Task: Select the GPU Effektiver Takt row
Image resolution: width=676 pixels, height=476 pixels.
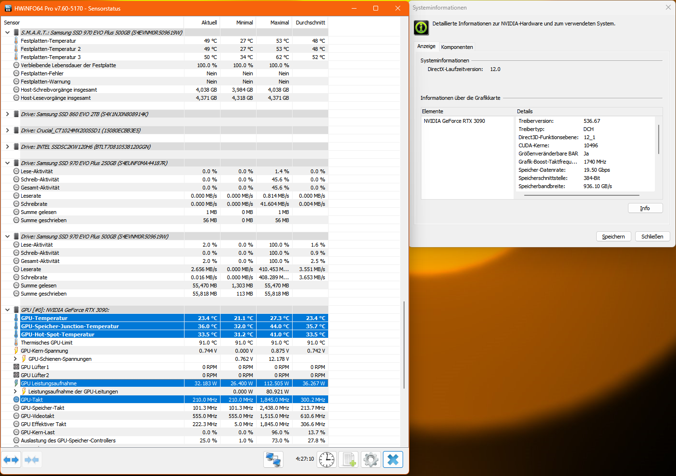Action: coord(164,424)
